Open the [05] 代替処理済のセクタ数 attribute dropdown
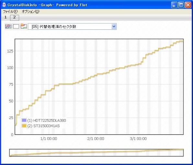This screenshot has height=165, width=193. point(72,27)
